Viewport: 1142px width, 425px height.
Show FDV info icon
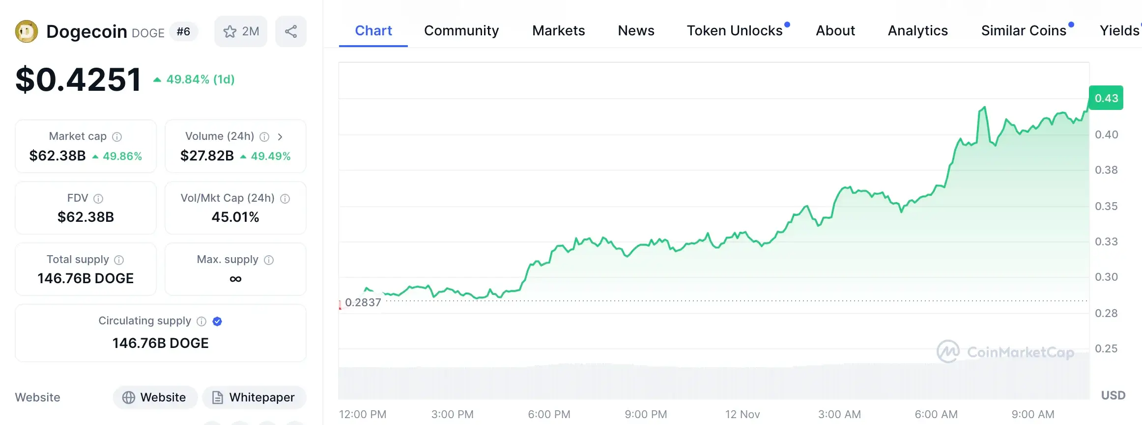98,199
